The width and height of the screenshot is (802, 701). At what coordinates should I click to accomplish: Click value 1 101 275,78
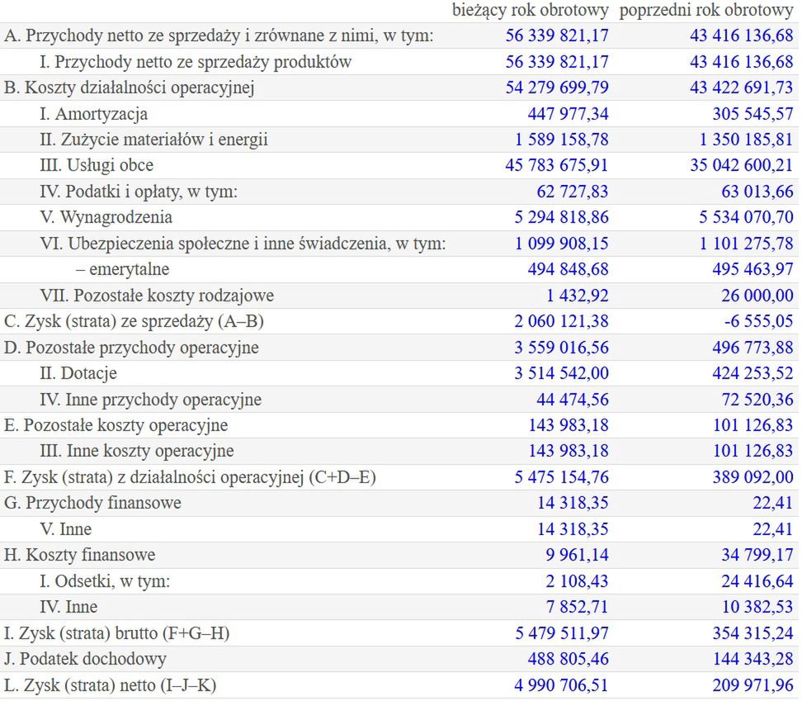pyautogui.click(x=746, y=244)
